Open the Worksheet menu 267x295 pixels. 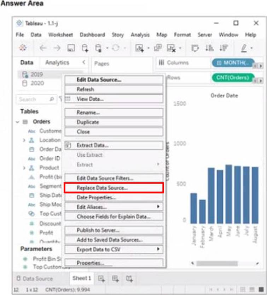tap(60, 35)
